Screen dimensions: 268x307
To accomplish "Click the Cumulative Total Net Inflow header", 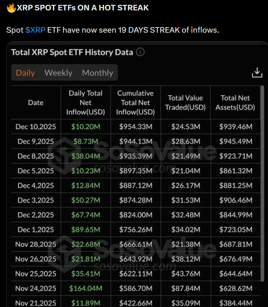I will click(135, 102).
